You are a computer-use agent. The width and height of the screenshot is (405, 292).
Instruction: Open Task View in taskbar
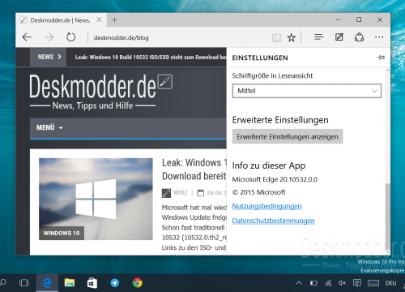(23, 283)
